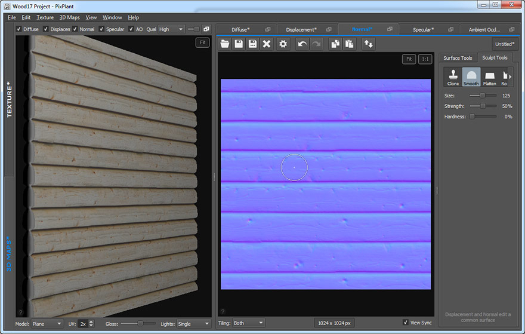525x334 pixels.
Task: Click the 1:1 zoom button
Action: (425, 59)
